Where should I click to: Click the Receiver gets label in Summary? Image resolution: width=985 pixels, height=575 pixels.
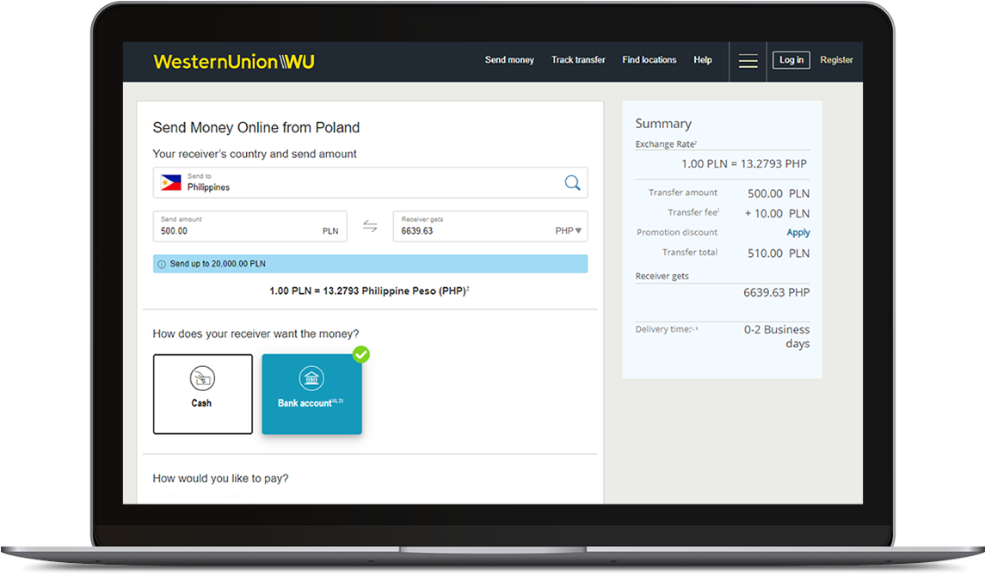[662, 276]
